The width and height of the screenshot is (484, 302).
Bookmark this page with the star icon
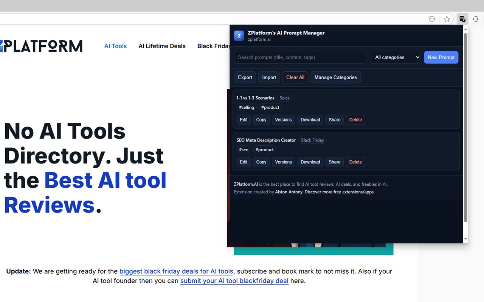(447, 19)
